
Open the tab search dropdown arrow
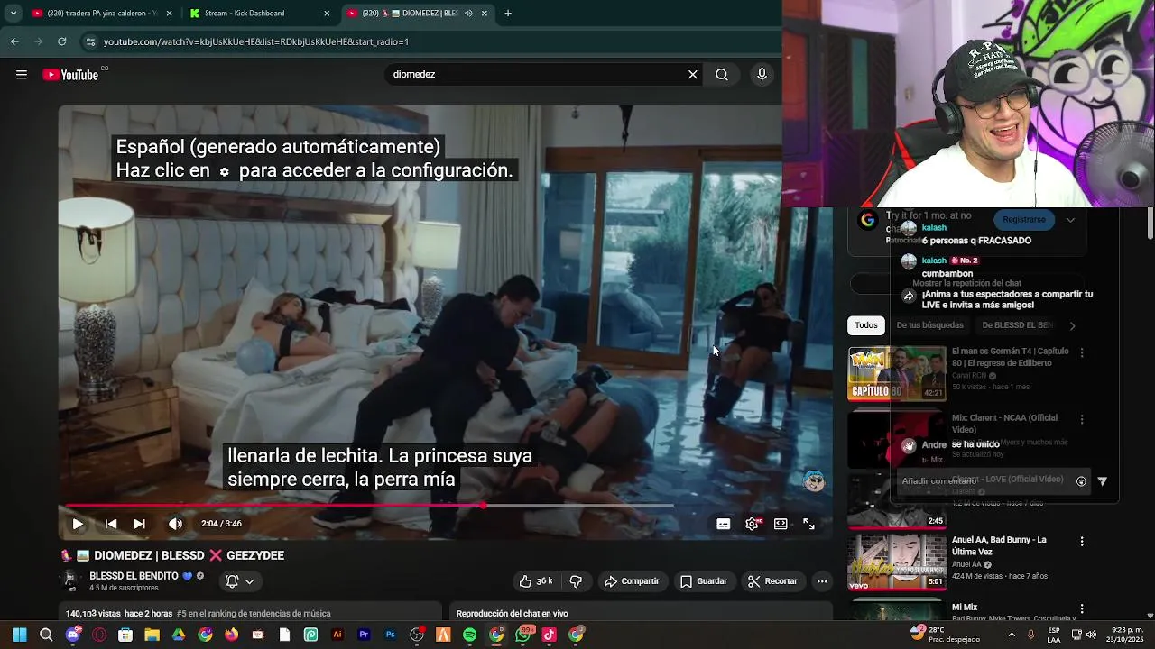(x=13, y=14)
